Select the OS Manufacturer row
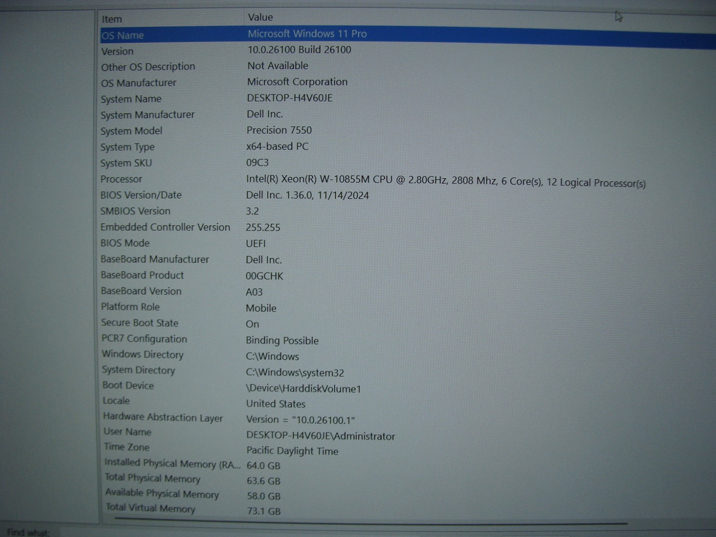The image size is (716, 537). 138,83
